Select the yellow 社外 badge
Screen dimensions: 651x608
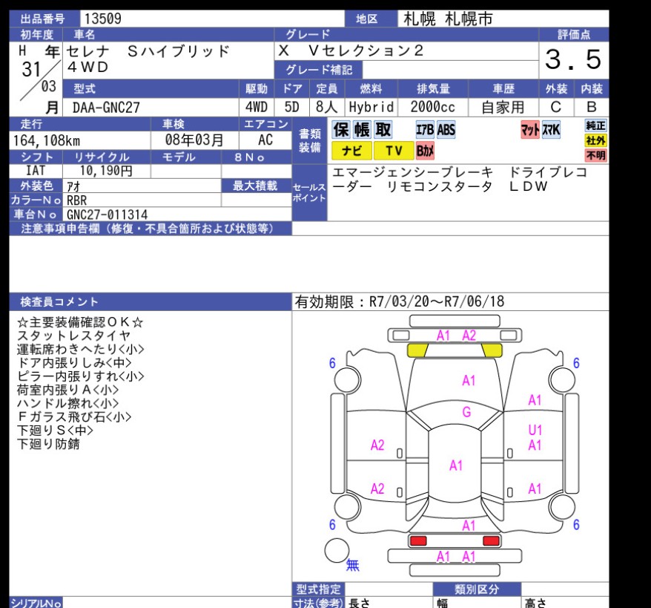[596, 140]
